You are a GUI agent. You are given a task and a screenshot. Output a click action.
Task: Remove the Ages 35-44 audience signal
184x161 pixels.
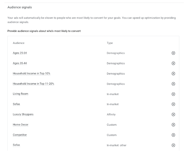(x=173, y=63)
